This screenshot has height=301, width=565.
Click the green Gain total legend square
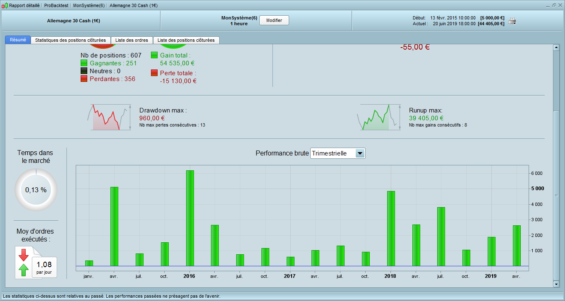point(154,55)
